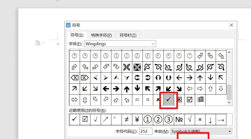The image size is (251, 139).
Task: Select the bold left arrow symbol
Action: click(106, 88)
